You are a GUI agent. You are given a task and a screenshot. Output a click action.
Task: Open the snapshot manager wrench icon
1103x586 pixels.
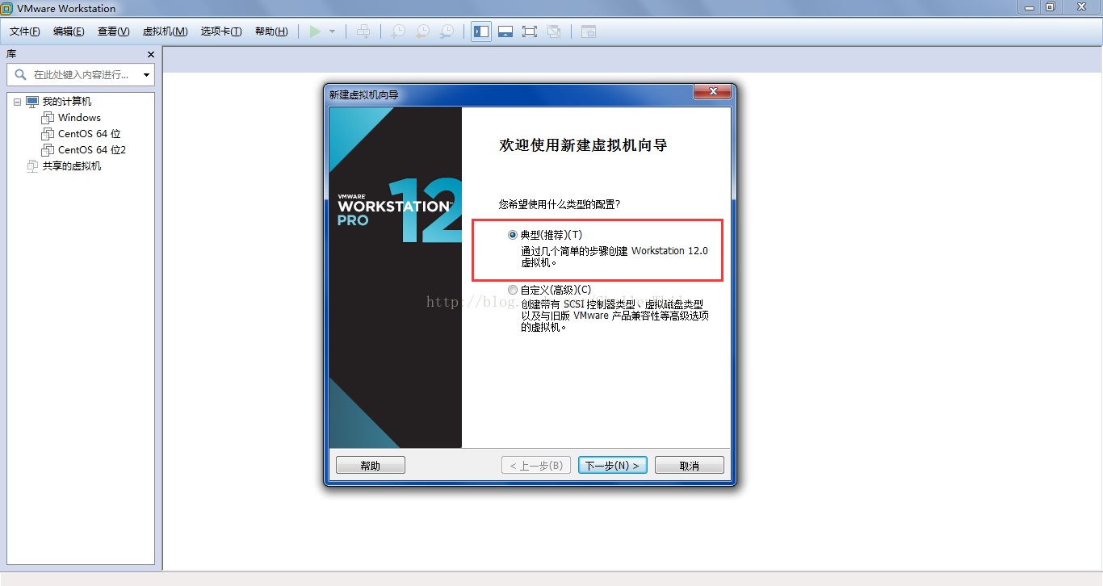(x=447, y=31)
